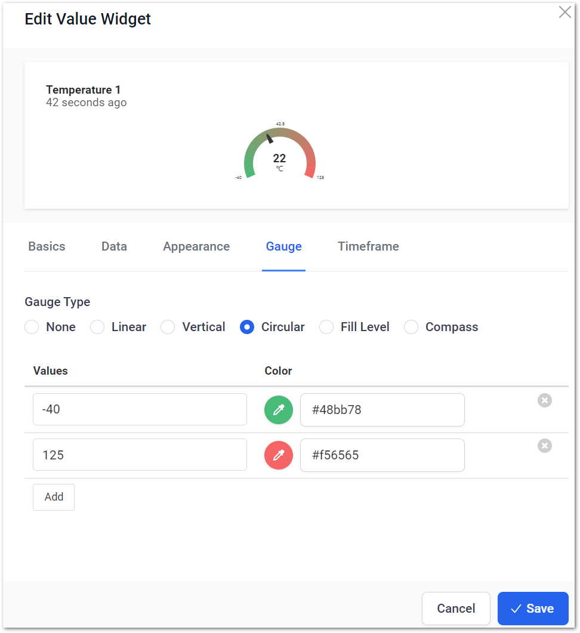This screenshot has width=580, height=633.
Task: Click the Values column header
Action: pyautogui.click(x=51, y=371)
